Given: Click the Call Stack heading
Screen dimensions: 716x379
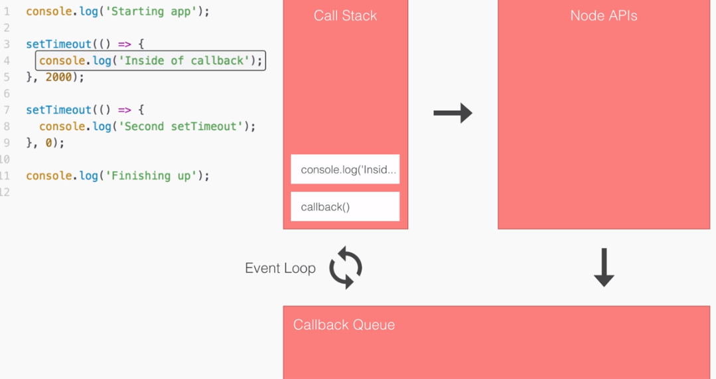Looking at the screenshot, I should 345,16.
